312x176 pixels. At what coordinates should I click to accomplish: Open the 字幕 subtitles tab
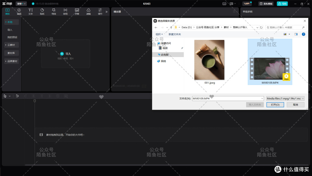77,12
